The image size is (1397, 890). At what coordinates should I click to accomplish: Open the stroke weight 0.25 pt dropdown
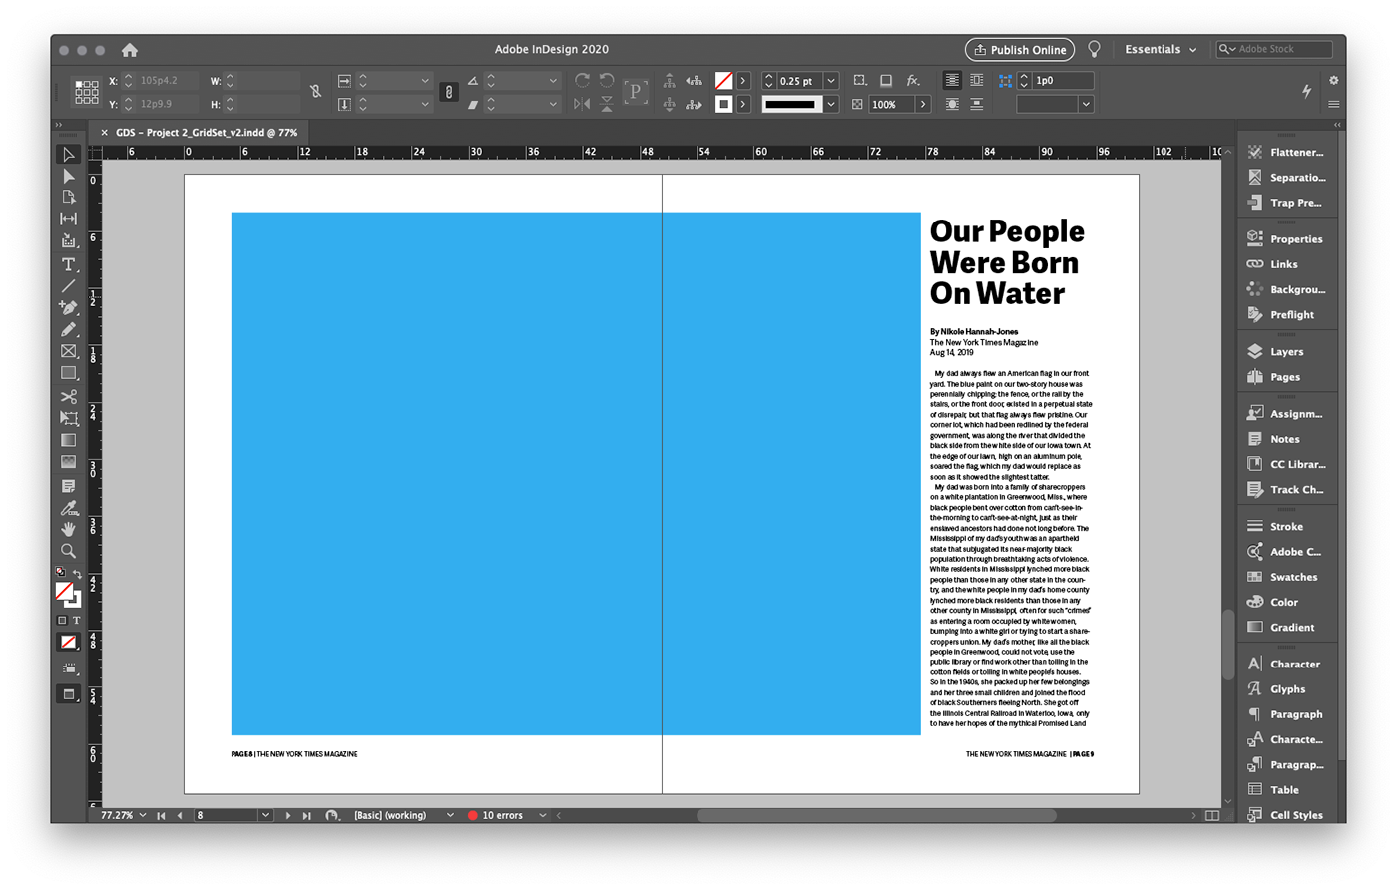831,80
